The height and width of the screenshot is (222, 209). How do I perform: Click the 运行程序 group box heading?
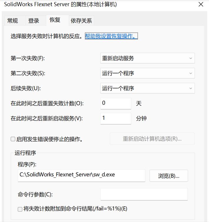click(x=25, y=153)
